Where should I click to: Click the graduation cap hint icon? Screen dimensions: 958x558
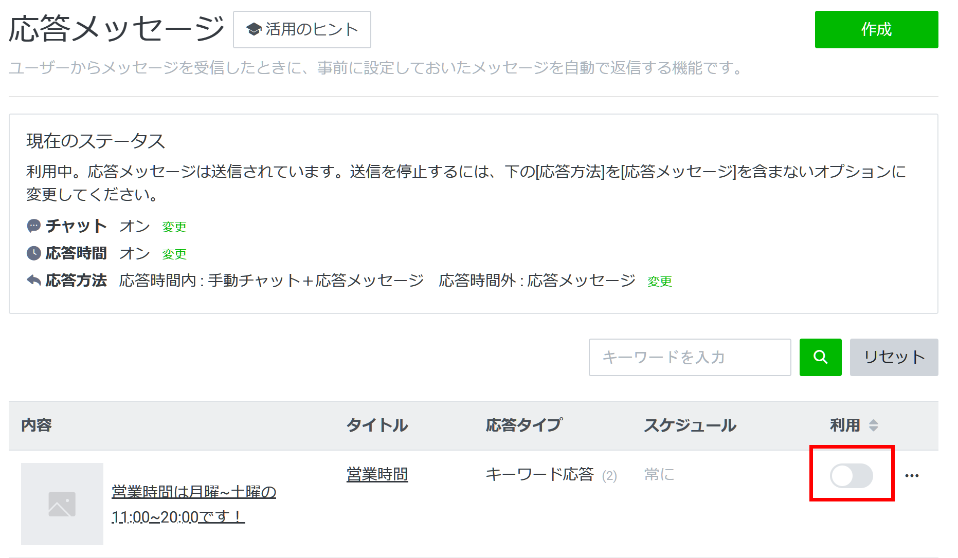254,30
